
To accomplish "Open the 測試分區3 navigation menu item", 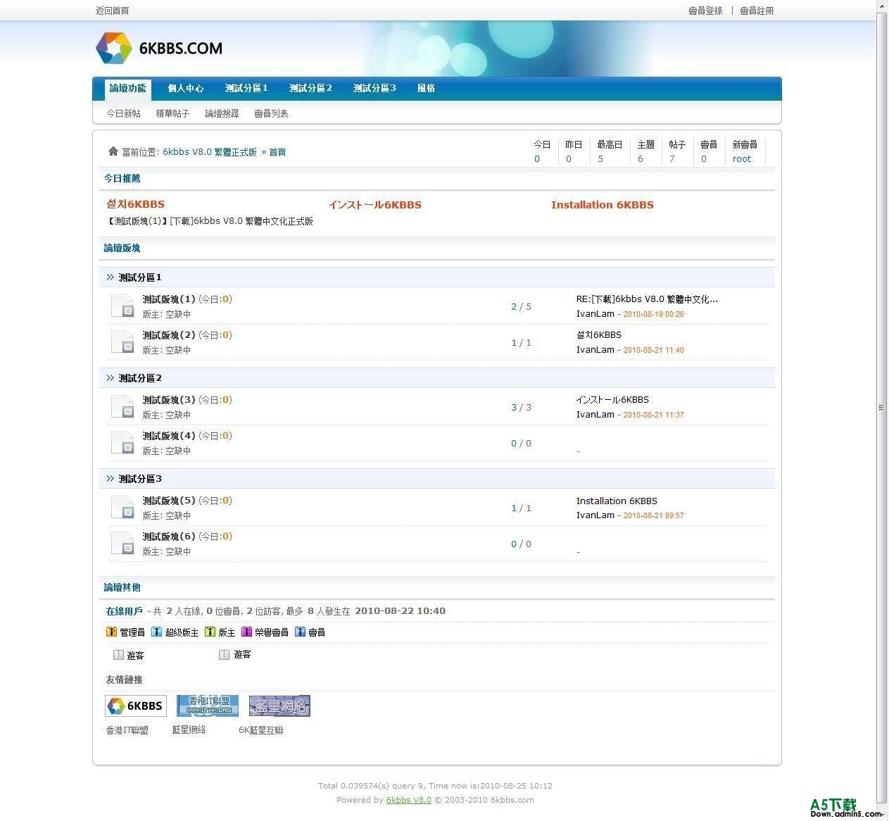I will click(x=374, y=89).
